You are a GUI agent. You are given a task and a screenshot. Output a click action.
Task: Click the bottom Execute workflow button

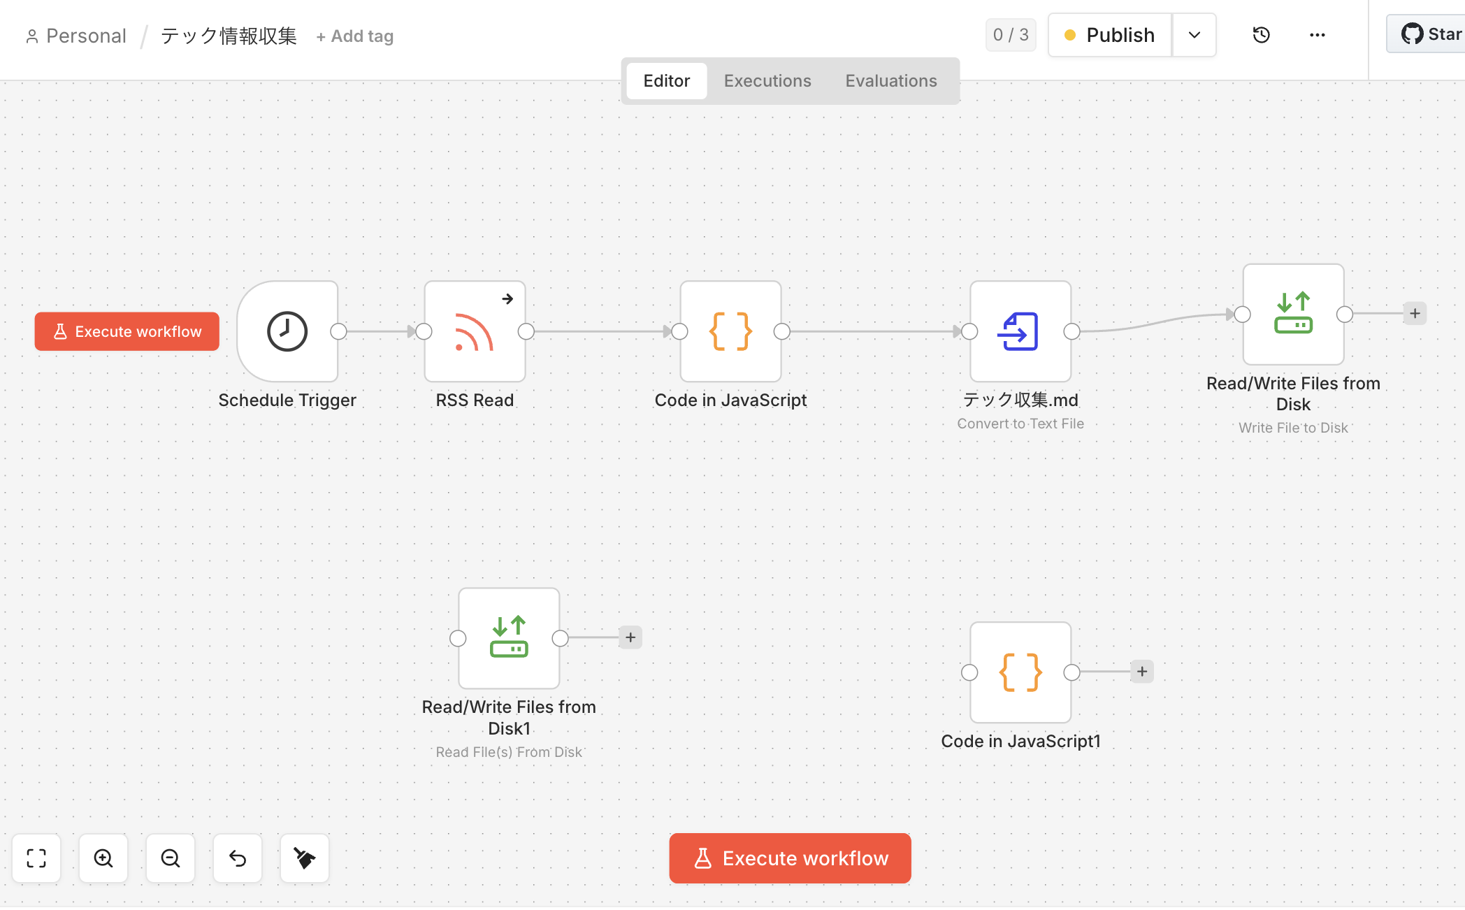pos(790,858)
